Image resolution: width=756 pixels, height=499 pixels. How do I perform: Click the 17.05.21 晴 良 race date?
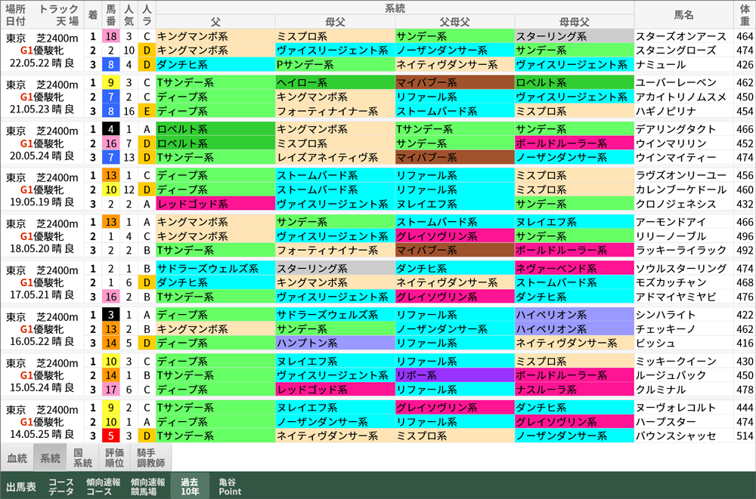pyautogui.click(x=42, y=294)
